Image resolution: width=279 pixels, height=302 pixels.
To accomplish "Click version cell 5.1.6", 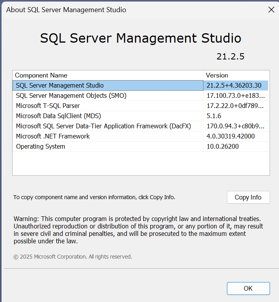I will pyautogui.click(x=236, y=116).
